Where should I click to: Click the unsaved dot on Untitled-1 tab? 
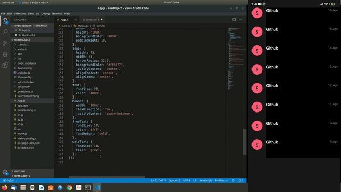point(102,20)
